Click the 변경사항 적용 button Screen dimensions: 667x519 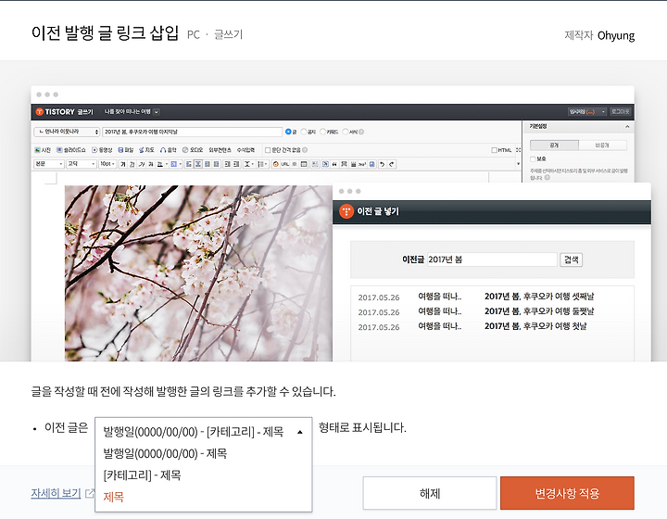click(567, 493)
